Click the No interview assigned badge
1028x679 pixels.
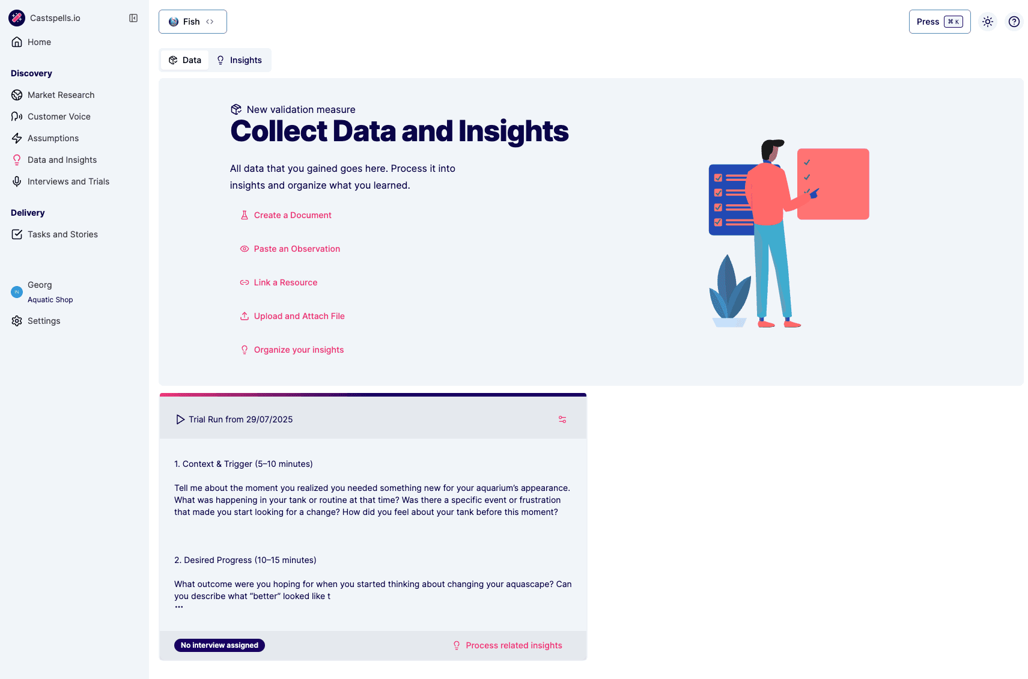point(219,645)
